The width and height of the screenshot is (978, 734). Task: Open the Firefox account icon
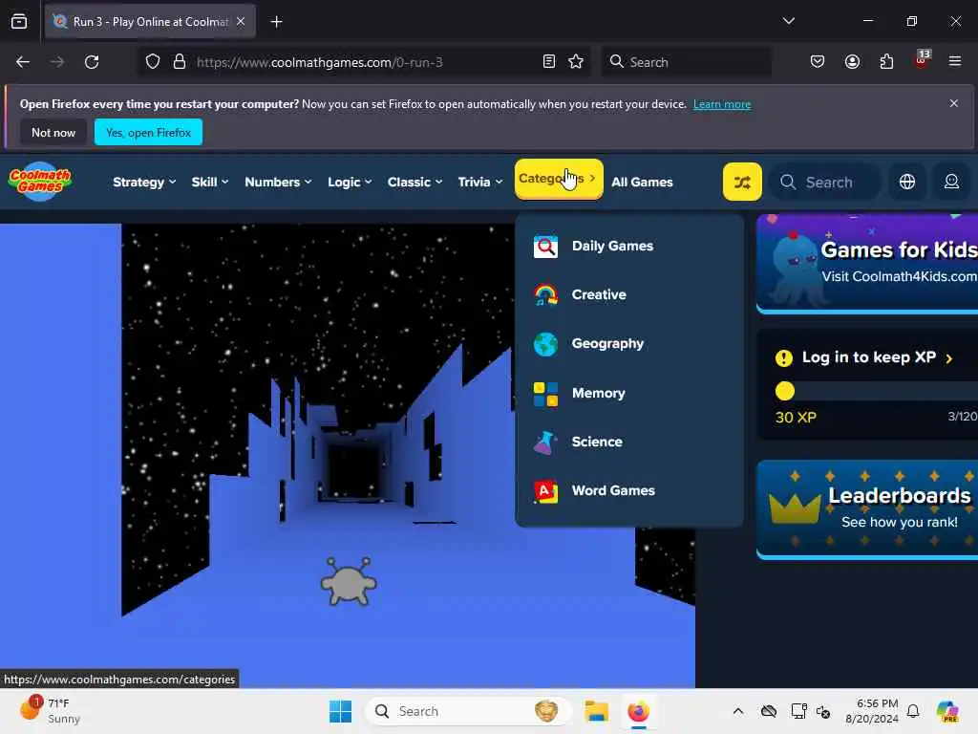(852, 62)
